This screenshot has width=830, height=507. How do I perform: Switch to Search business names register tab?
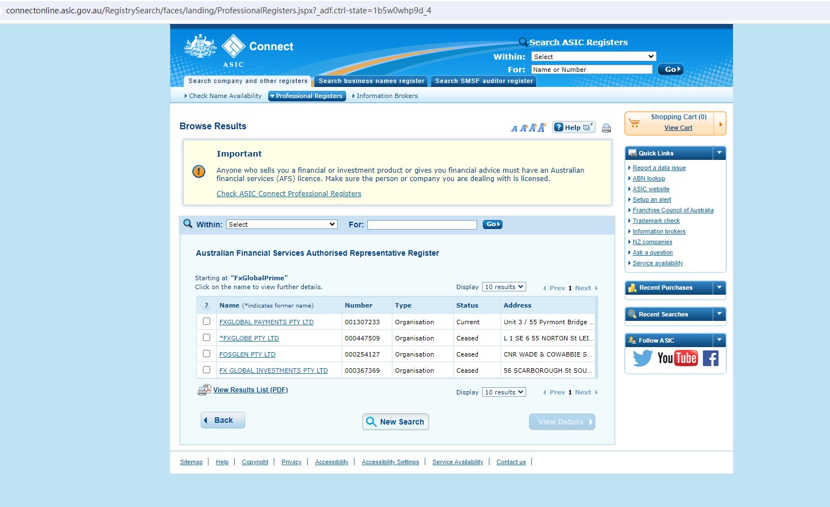click(x=371, y=81)
